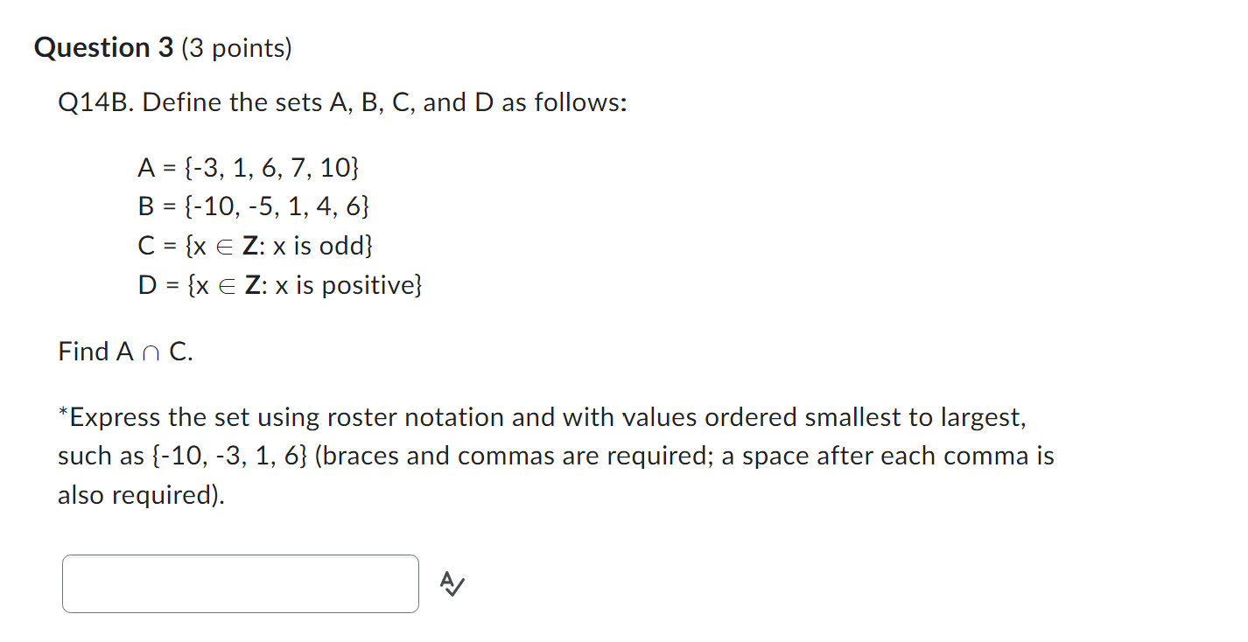Click the Find A ∩ C instruction

coord(123,351)
